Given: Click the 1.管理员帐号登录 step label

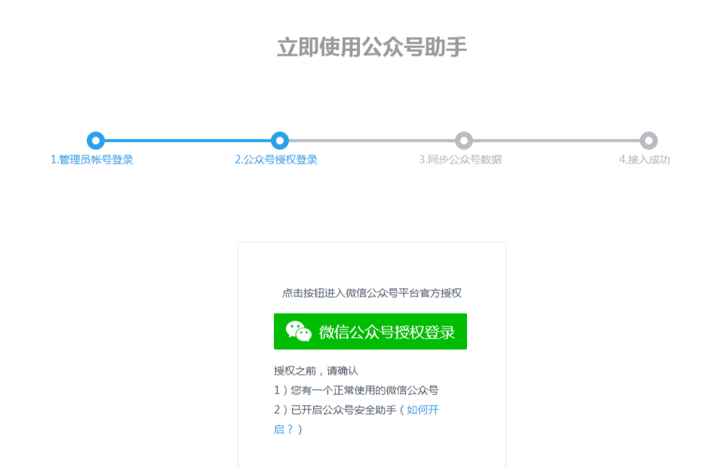Looking at the screenshot, I should pos(92,160).
